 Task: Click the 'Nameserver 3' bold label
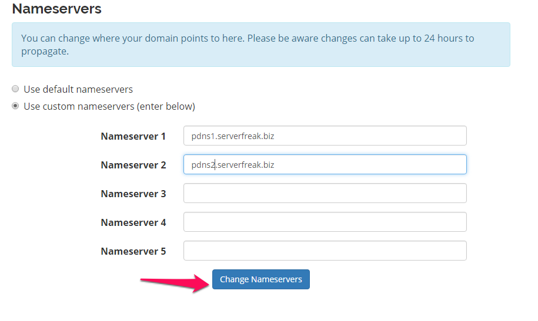(133, 194)
